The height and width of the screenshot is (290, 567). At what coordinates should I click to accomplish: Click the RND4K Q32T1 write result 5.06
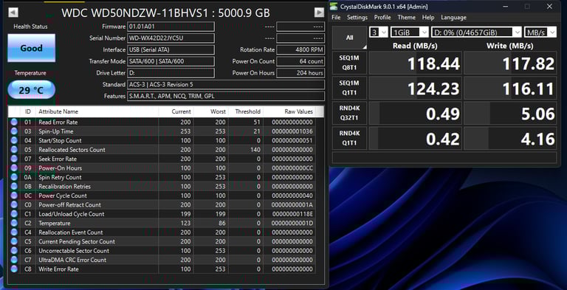[510, 113]
